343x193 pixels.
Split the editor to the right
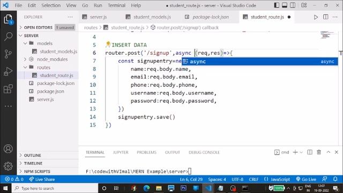[x=325, y=17]
